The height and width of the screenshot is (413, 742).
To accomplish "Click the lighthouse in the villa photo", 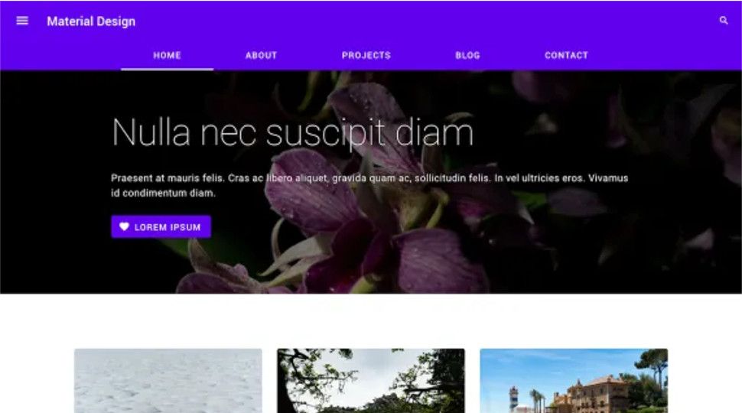I will pos(513,400).
